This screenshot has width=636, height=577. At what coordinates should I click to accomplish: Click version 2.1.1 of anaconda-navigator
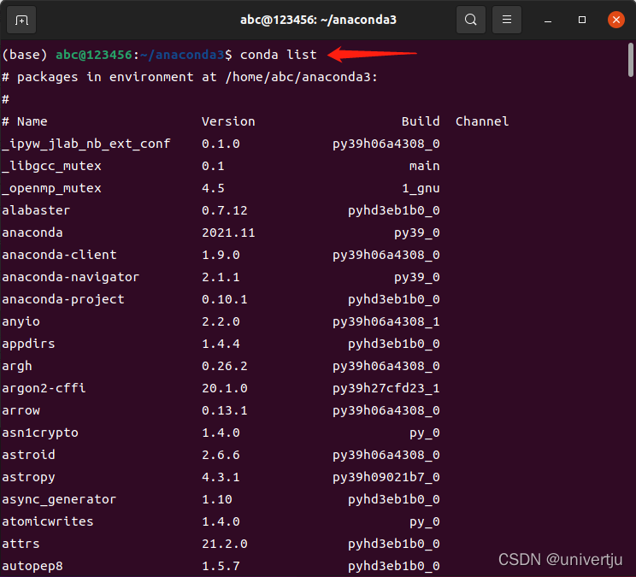[221, 277]
